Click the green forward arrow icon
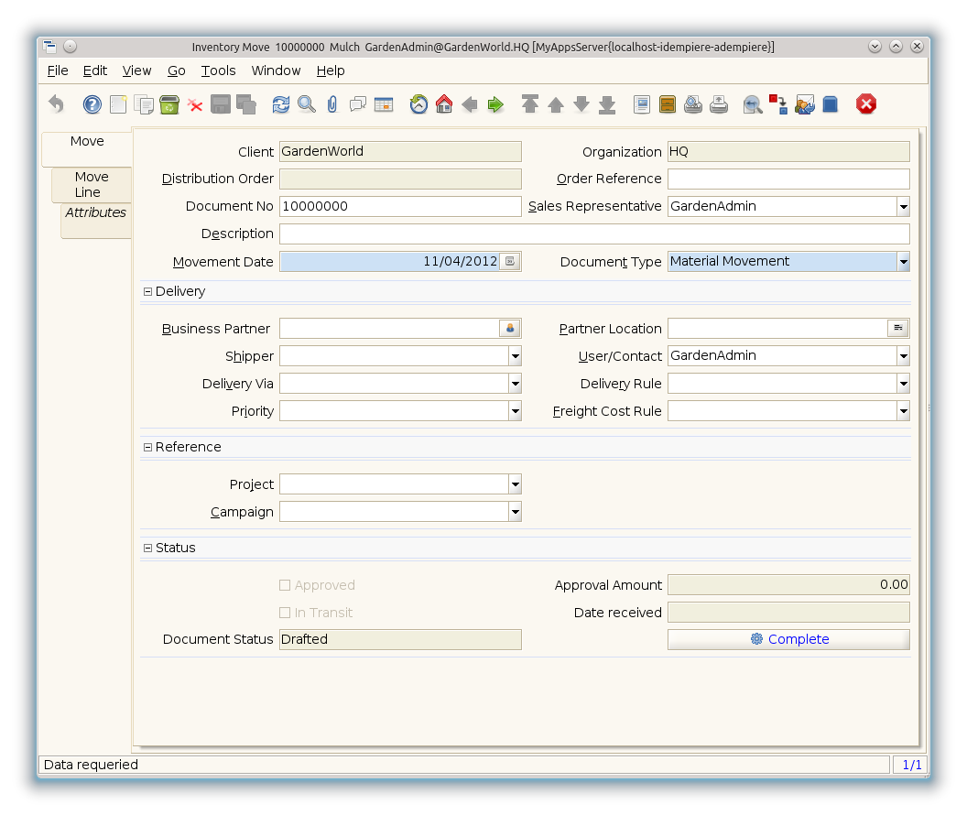Screen dimensions: 967x815 pos(495,105)
